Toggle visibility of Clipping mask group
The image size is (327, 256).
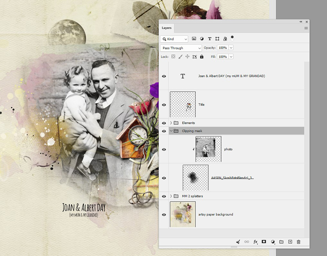164,131
